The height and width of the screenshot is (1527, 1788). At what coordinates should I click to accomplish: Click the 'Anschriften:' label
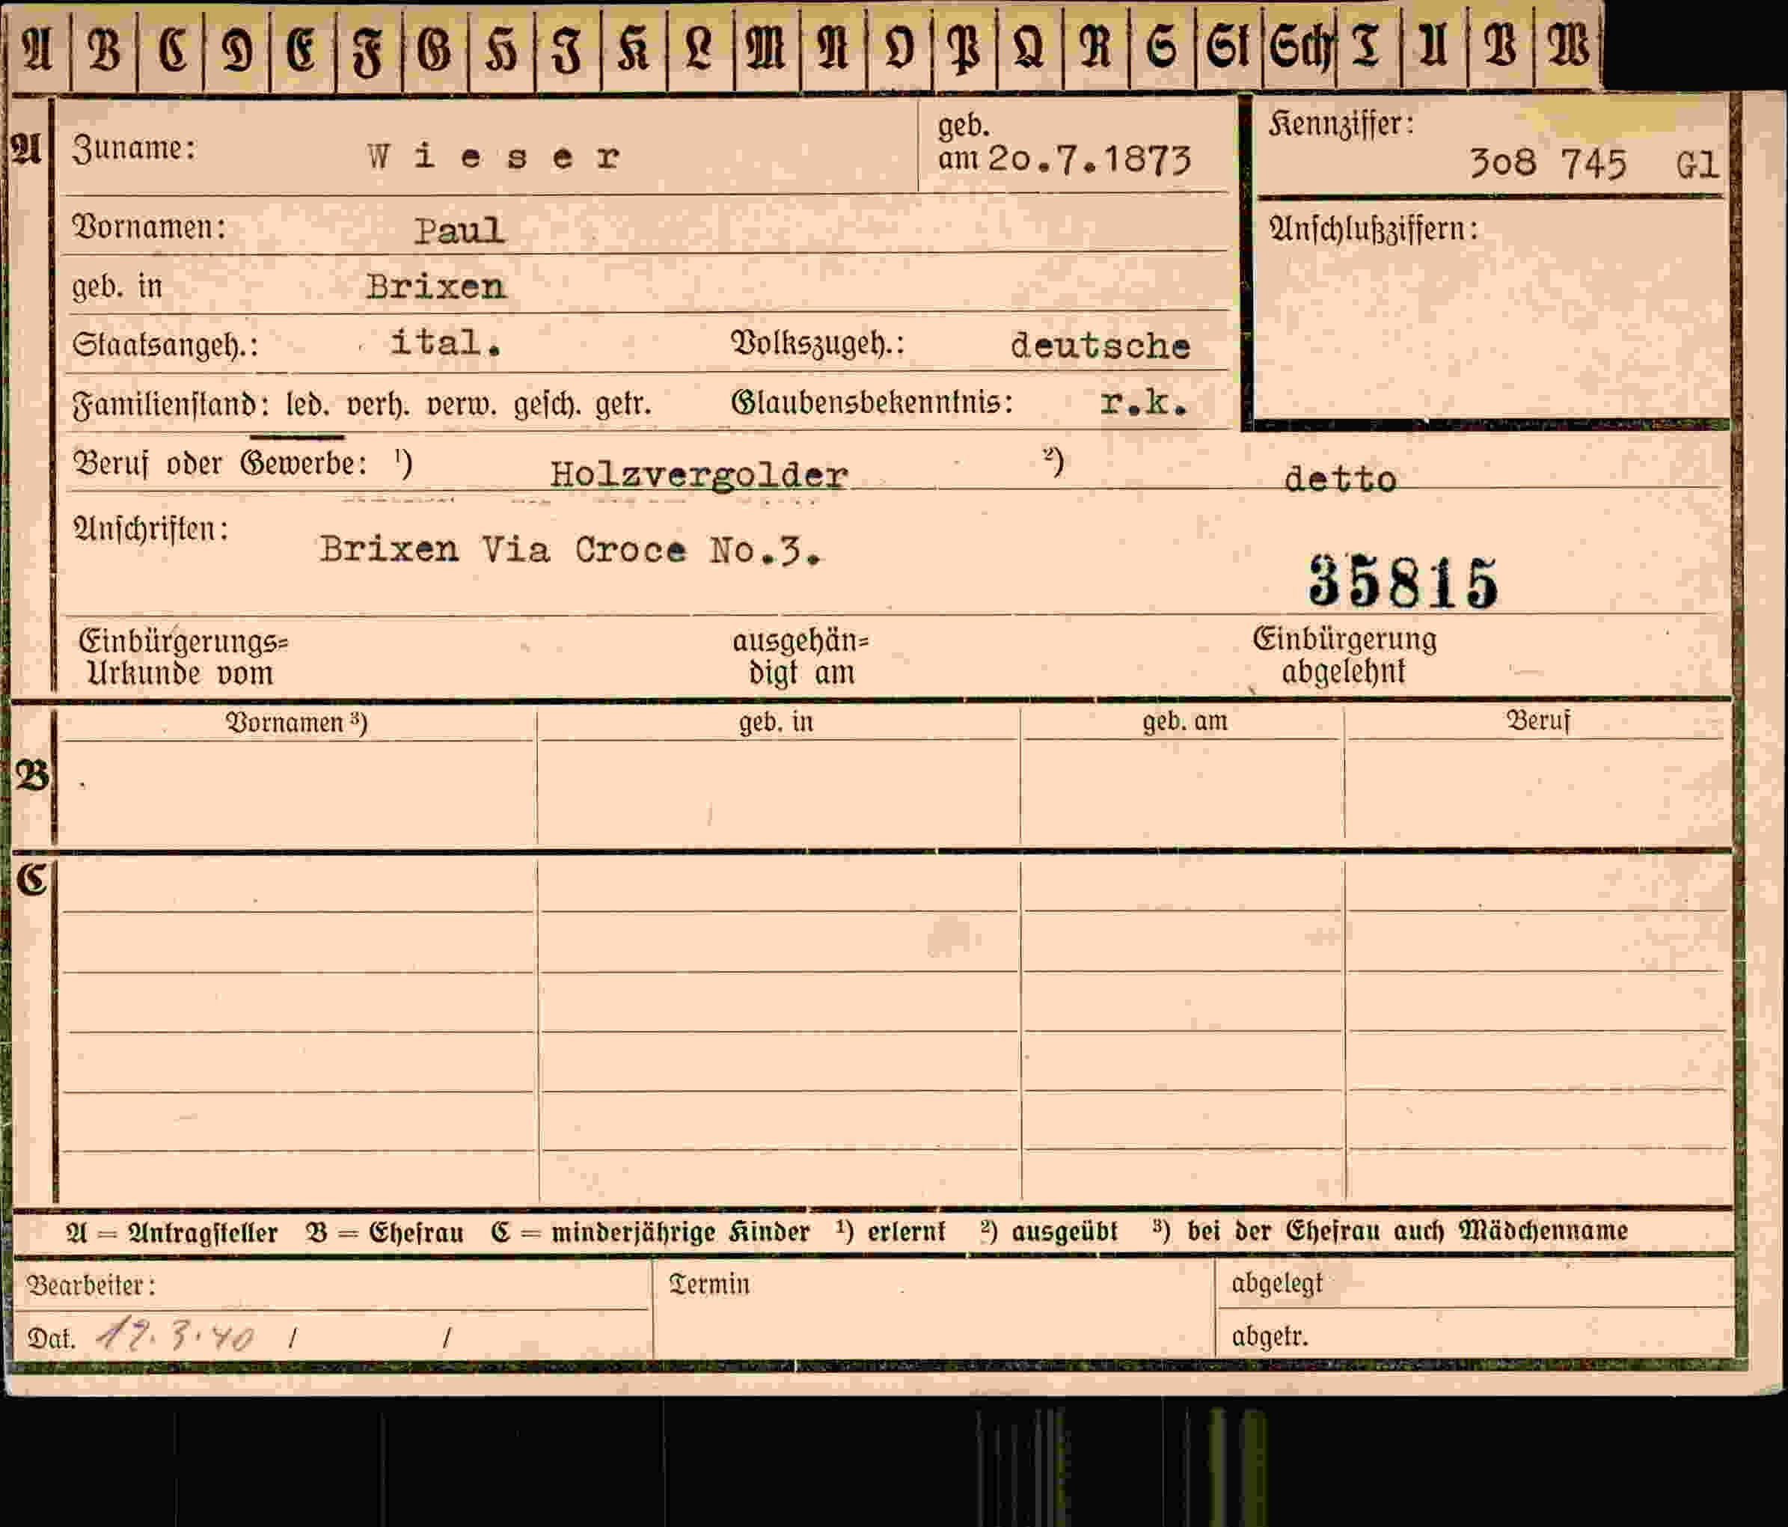(x=151, y=529)
